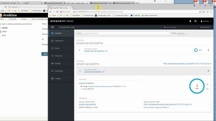Switch to the Using Docker browser tab

click(10, 3)
